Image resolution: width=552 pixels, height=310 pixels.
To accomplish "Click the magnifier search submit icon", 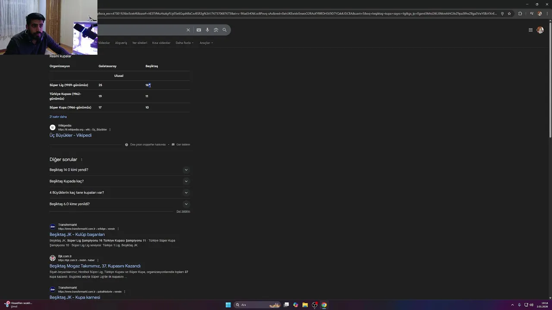I will click(x=225, y=30).
